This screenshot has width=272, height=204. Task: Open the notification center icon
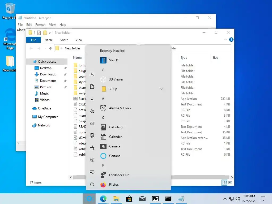point(263,199)
